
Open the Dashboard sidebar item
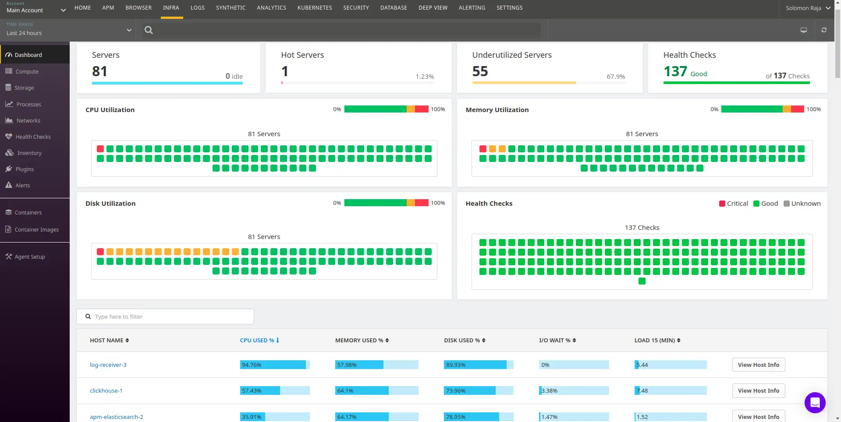click(35, 55)
